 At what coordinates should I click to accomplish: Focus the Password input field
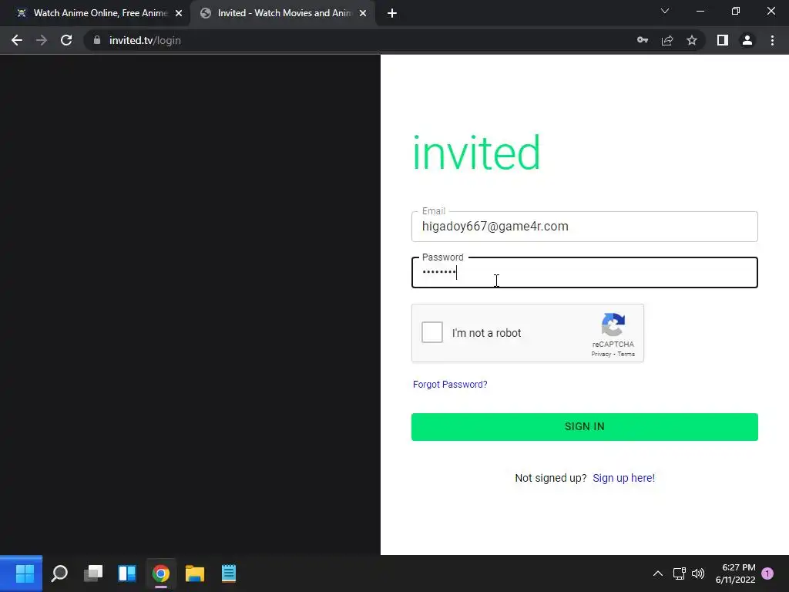click(584, 272)
